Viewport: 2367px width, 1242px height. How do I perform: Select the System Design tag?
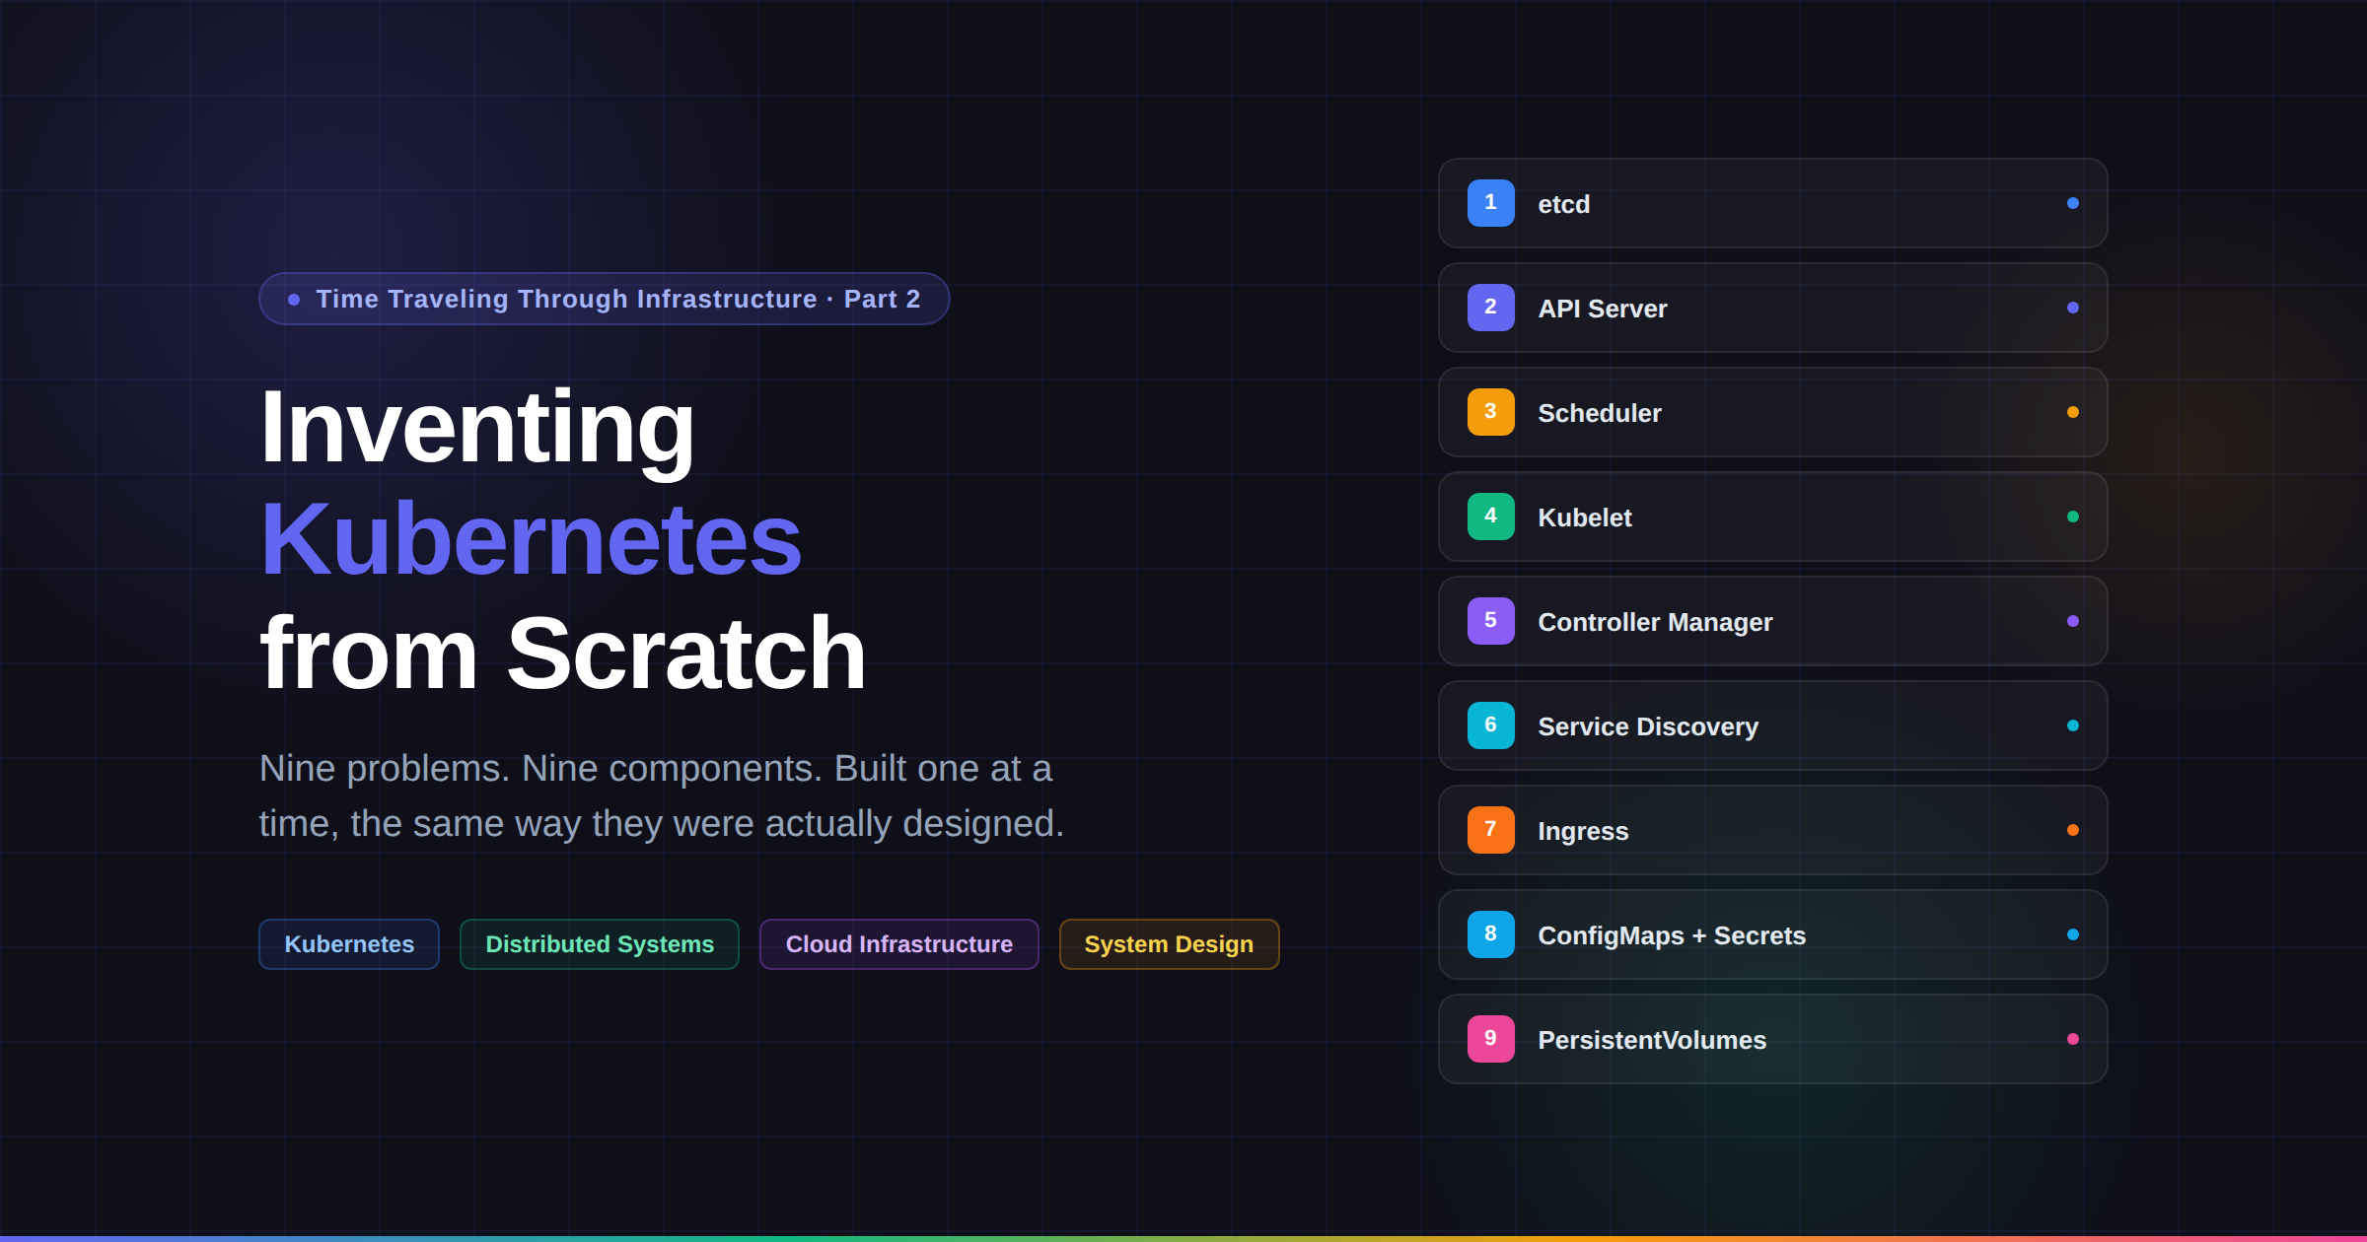pos(1169,944)
